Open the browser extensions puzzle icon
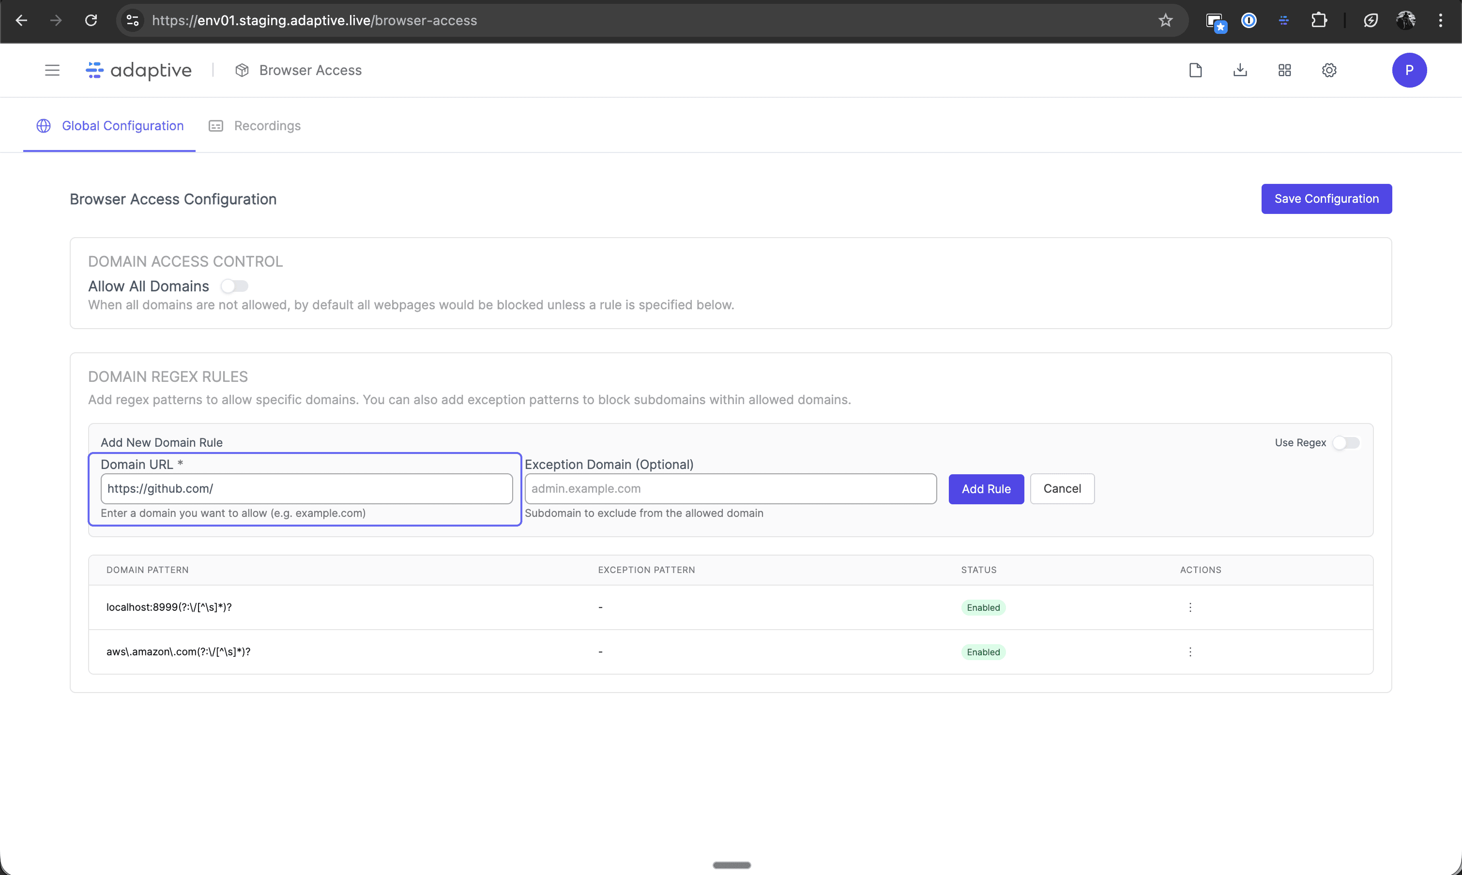The image size is (1462, 875). pos(1319,21)
